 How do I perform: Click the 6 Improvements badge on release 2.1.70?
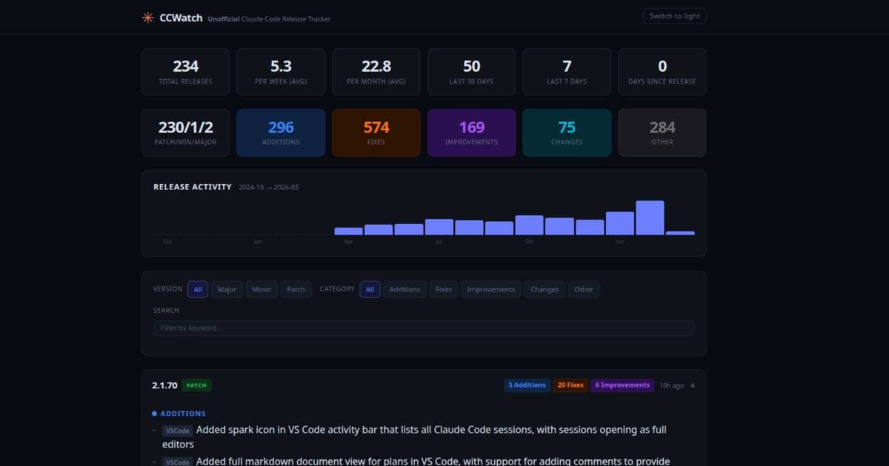tap(622, 385)
